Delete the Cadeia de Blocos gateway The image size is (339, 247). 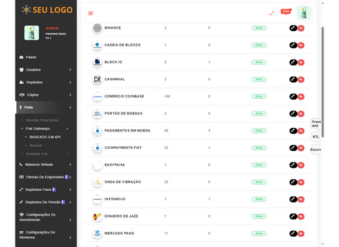coord(301,45)
